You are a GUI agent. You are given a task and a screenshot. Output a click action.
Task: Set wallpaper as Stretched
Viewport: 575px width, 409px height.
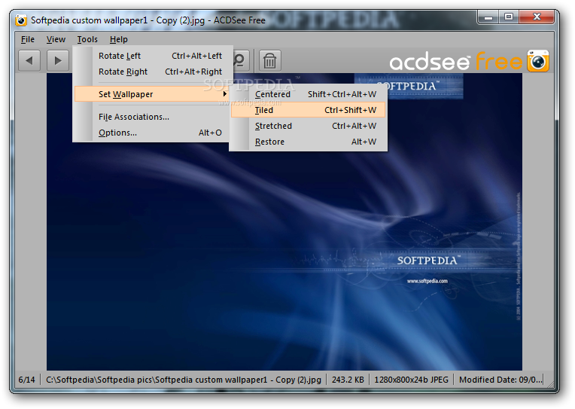309,126
